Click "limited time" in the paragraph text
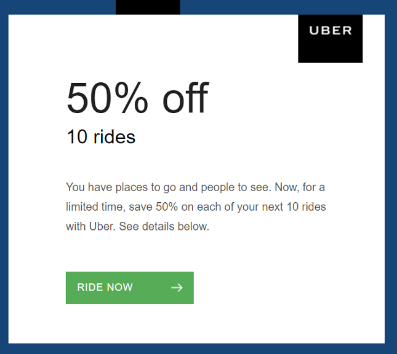 point(95,207)
